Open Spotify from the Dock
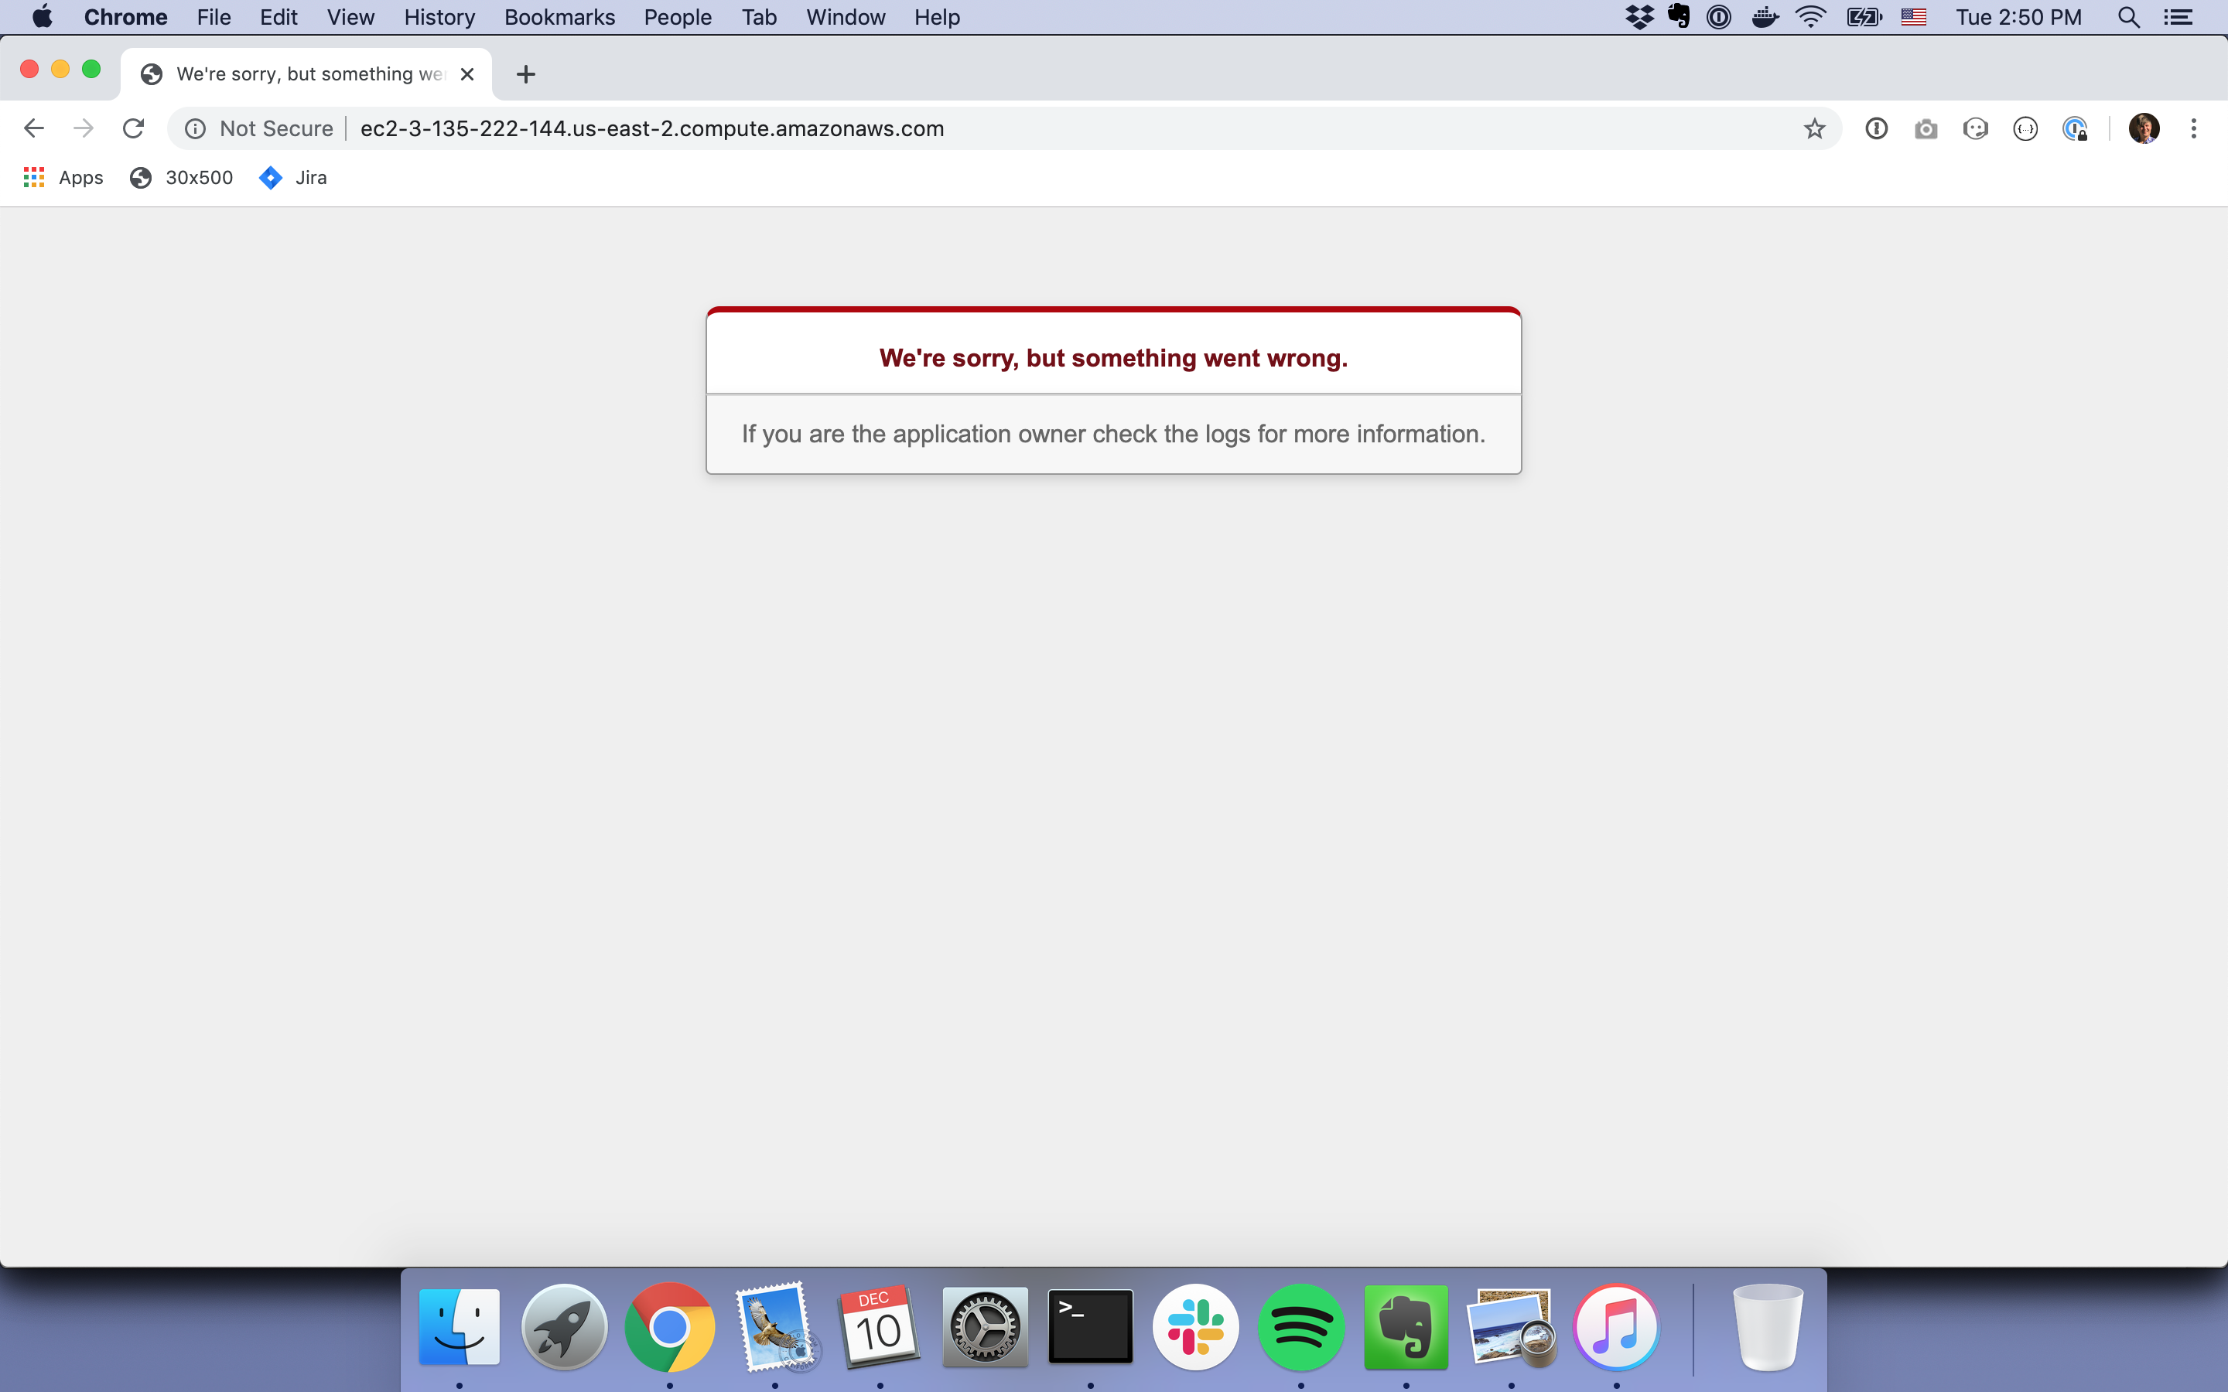The height and width of the screenshot is (1392, 2228). coord(1301,1326)
